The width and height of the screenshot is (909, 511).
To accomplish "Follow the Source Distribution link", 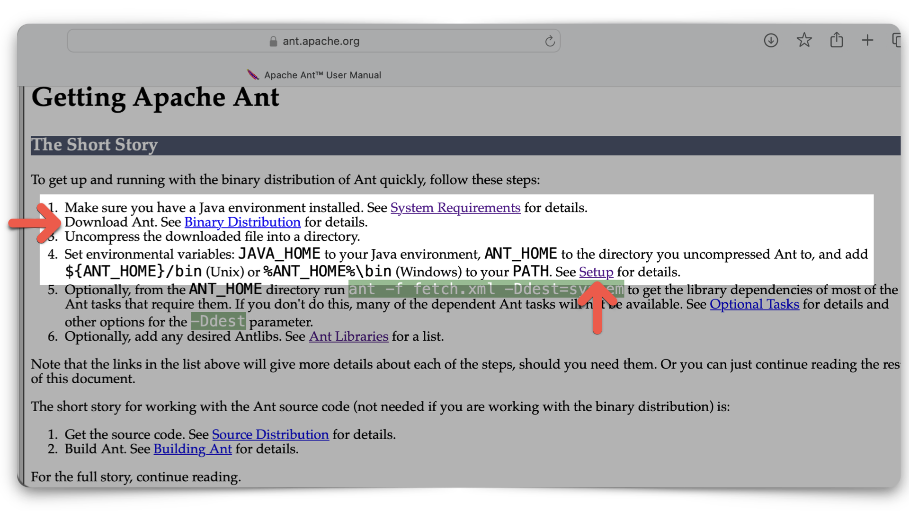I will pyautogui.click(x=270, y=434).
